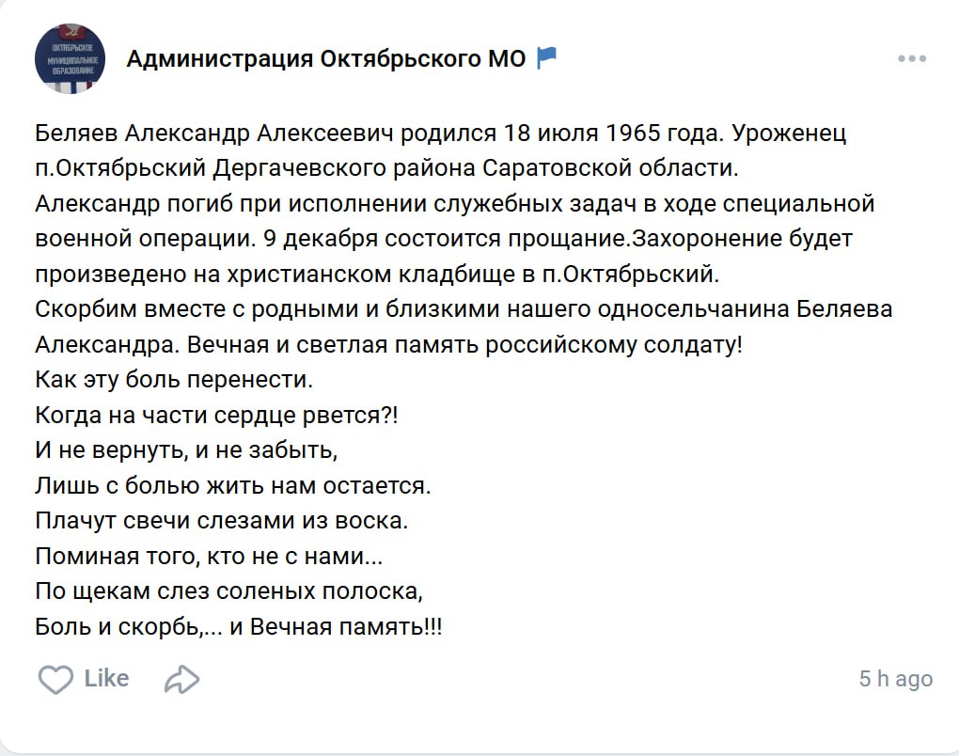Image resolution: width=959 pixels, height=756 pixels.
Task: Click the heart icon to like
Action: (x=55, y=679)
